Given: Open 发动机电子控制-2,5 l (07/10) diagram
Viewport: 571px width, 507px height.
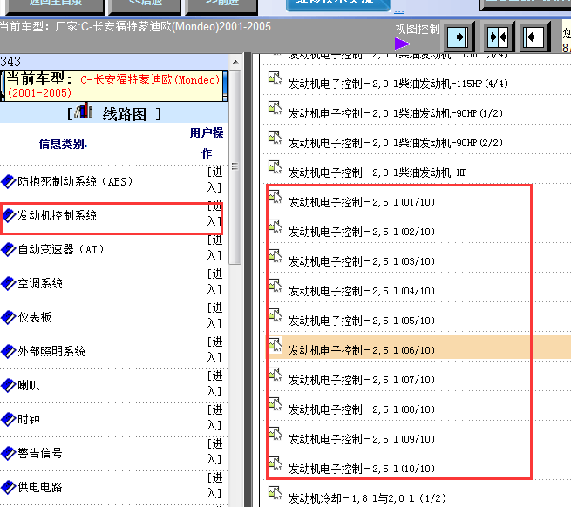Looking at the screenshot, I should point(362,380).
